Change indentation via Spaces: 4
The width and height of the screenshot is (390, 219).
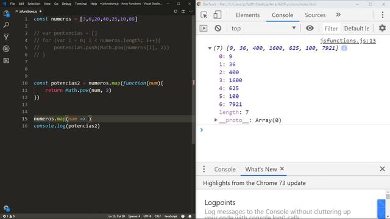134,217
